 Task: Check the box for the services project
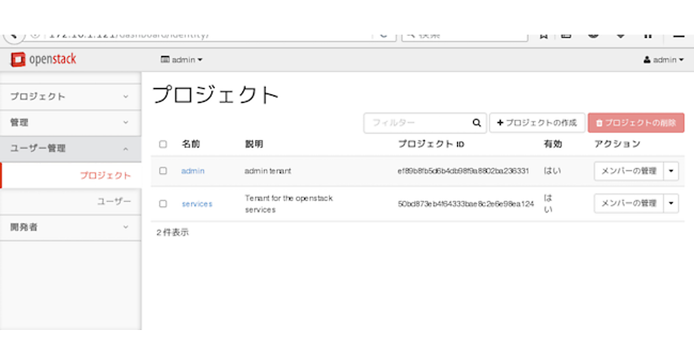click(163, 204)
